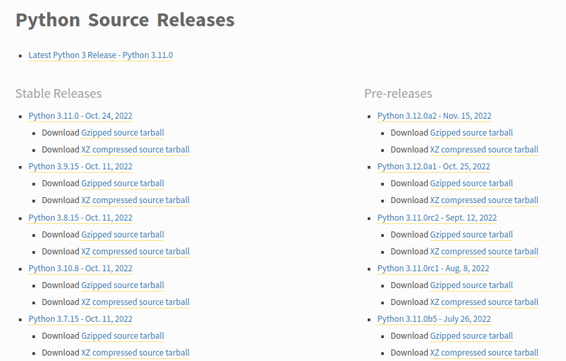Select the Stable Releases section heading
Screen dimensions: 566x361
click(x=59, y=94)
